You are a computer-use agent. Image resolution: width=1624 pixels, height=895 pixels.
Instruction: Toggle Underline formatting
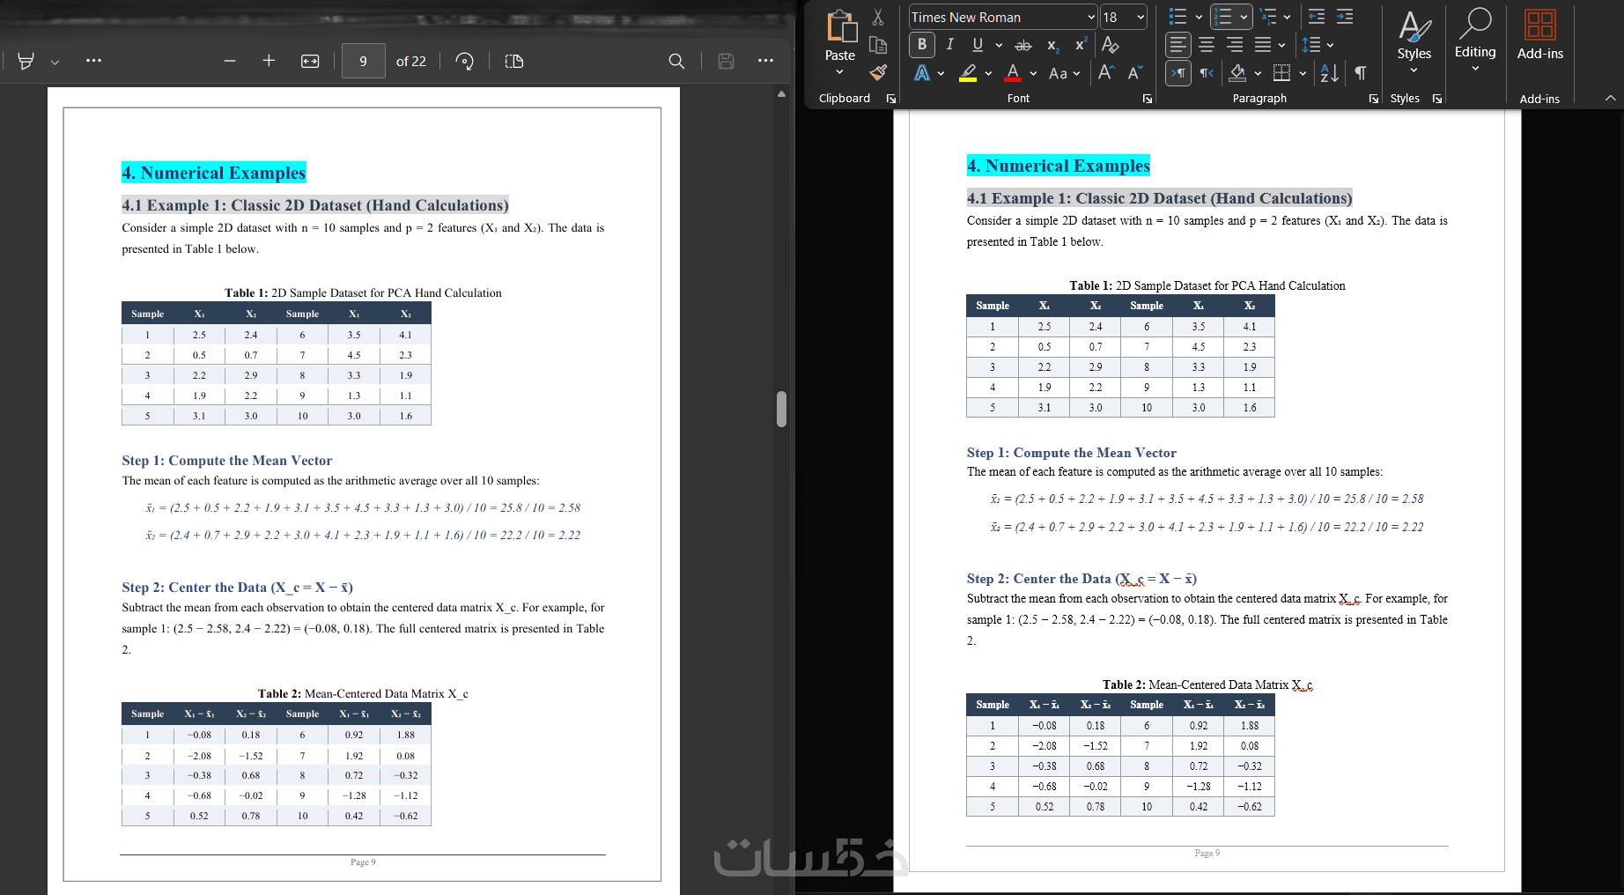(978, 44)
